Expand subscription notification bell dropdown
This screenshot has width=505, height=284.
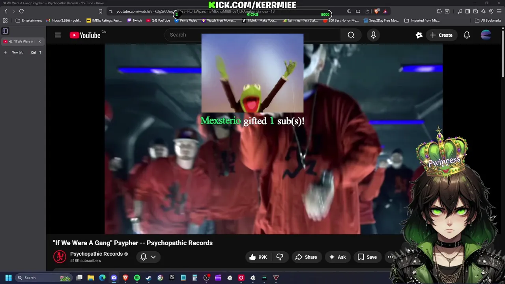pyautogui.click(x=148, y=257)
